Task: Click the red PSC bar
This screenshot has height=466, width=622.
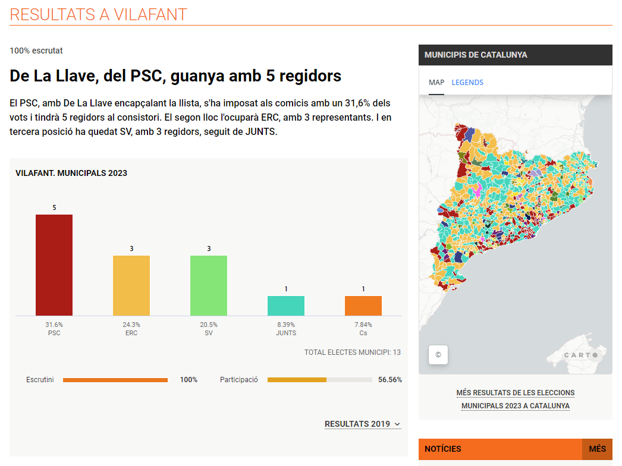Action: [x=54, y=265]
